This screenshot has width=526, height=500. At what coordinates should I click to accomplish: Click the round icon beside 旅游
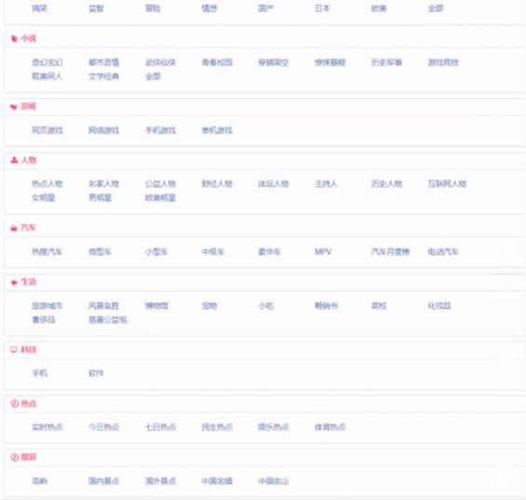14,457
